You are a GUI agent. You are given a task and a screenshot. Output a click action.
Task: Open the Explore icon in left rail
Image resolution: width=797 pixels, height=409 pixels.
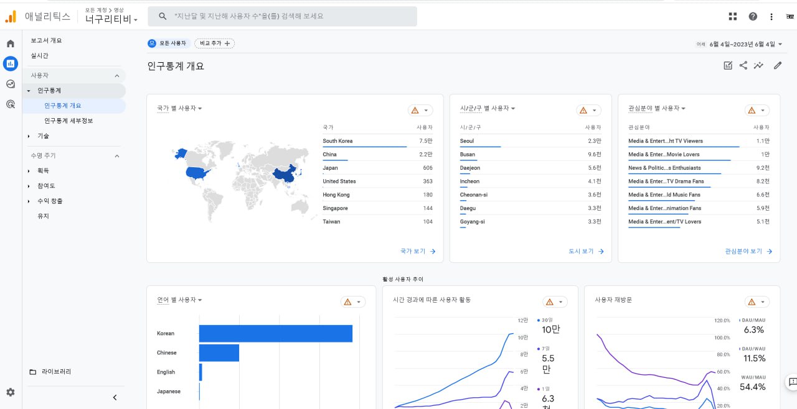click(11, 84)
